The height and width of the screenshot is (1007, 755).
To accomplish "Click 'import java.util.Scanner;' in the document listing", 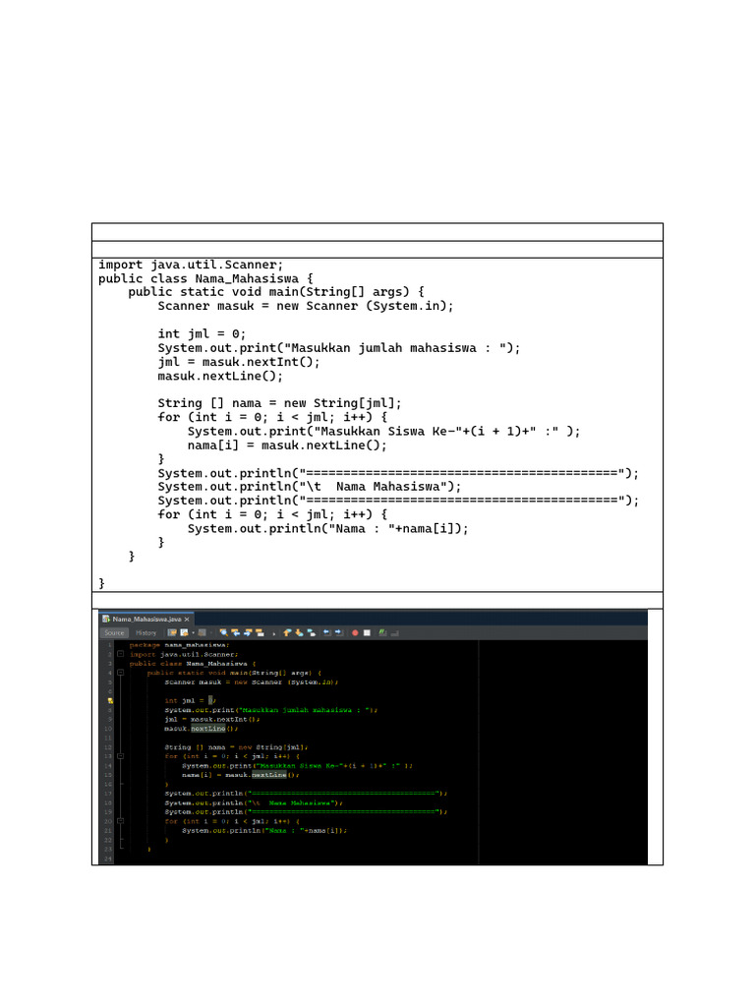I will click(191, 265).
